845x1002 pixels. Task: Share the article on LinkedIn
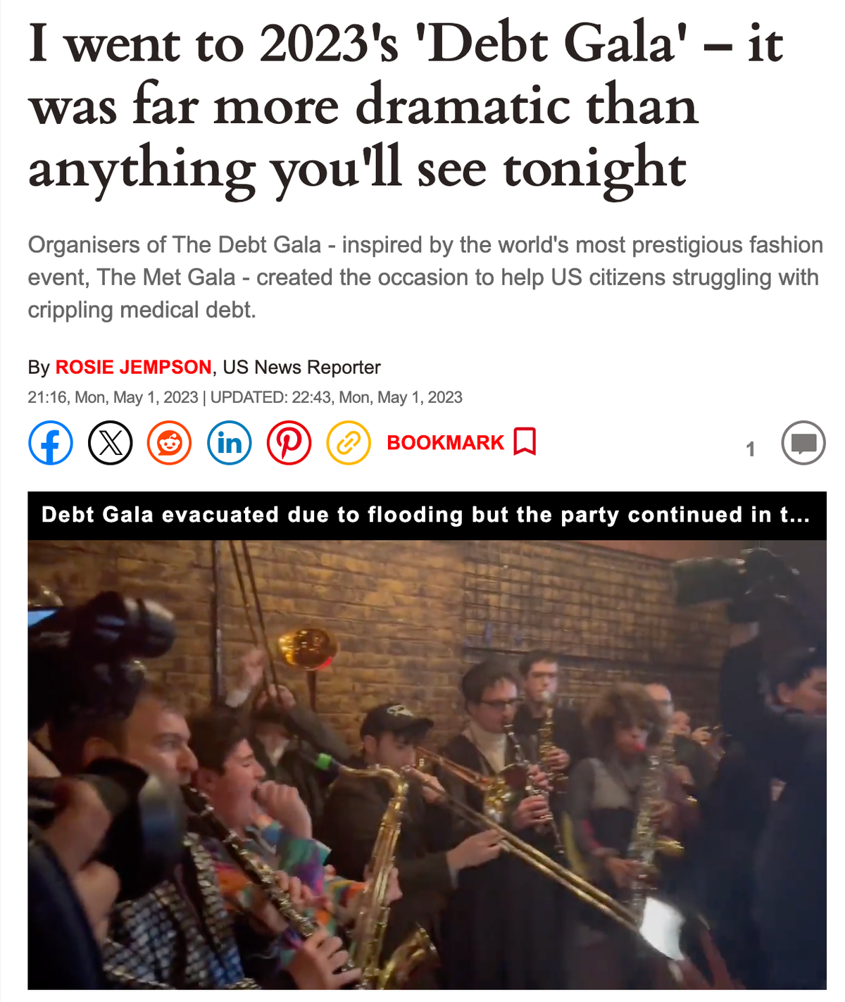[229, 443]
